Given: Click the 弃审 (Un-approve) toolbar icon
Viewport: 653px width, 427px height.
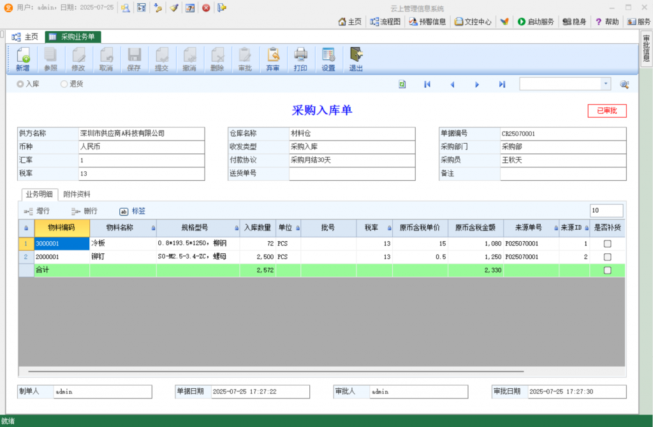Looking at the screenshot, I should tap(273, 59).
